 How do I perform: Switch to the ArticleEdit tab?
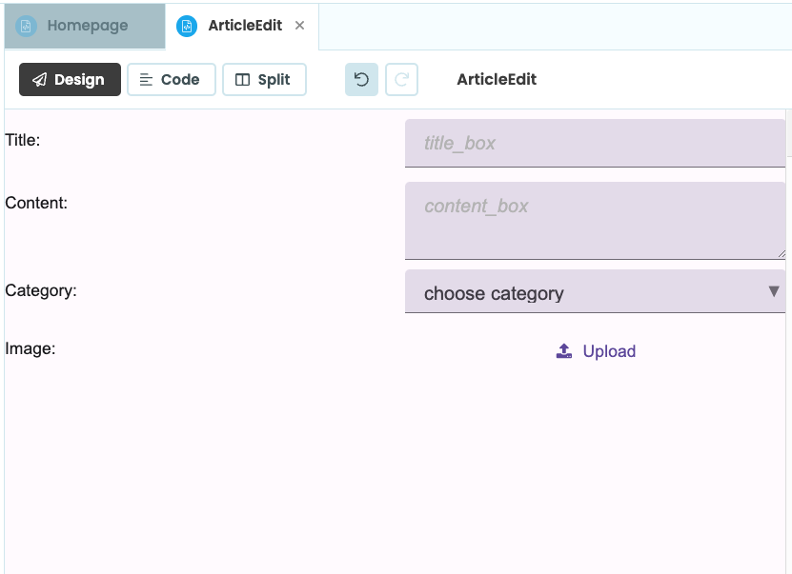(x=240, y=26)
